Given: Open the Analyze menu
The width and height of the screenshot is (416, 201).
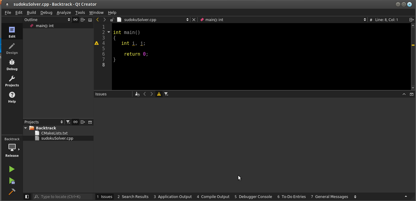Looking at the screenshot, I should click(x=64, y=12).
